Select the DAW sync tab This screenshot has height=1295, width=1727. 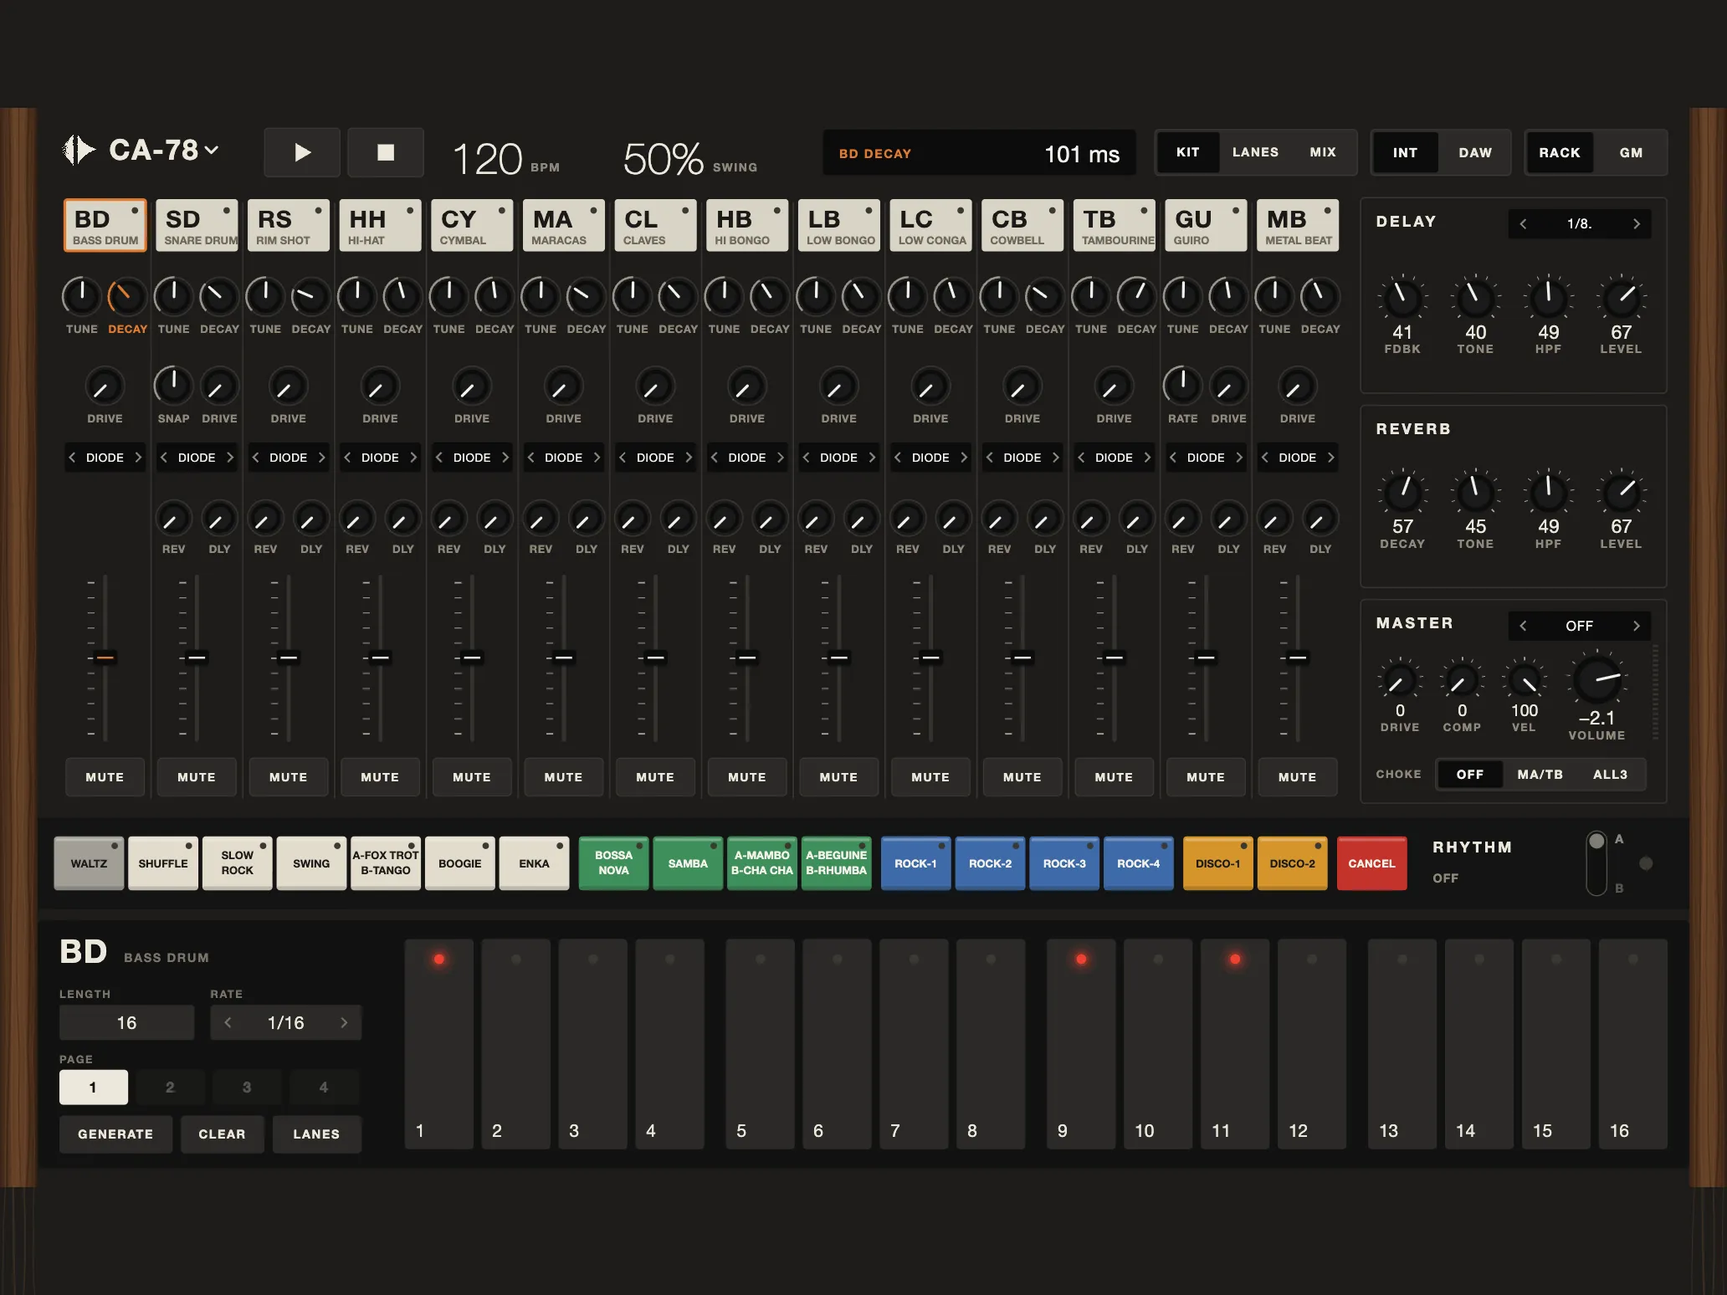(x=1475, y=152)
